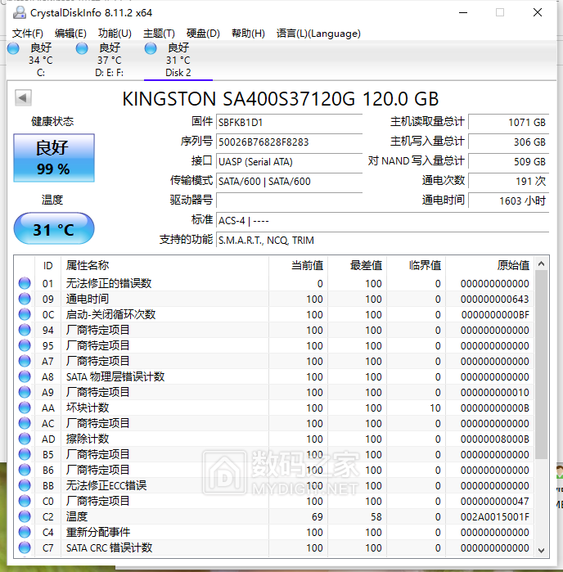This screenshot has width=563, height=572.
Task: Click status icon for AD 擦除计数
Action: click(x=25, y=439)
